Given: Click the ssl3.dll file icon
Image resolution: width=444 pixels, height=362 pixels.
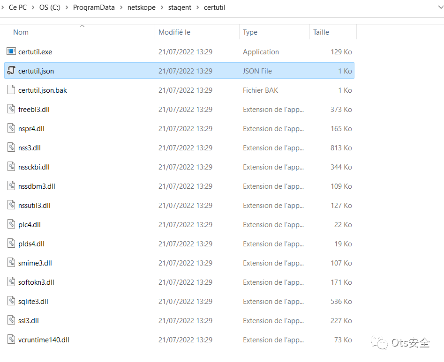Looking at the screenshot, I should (x=11, y=320).
